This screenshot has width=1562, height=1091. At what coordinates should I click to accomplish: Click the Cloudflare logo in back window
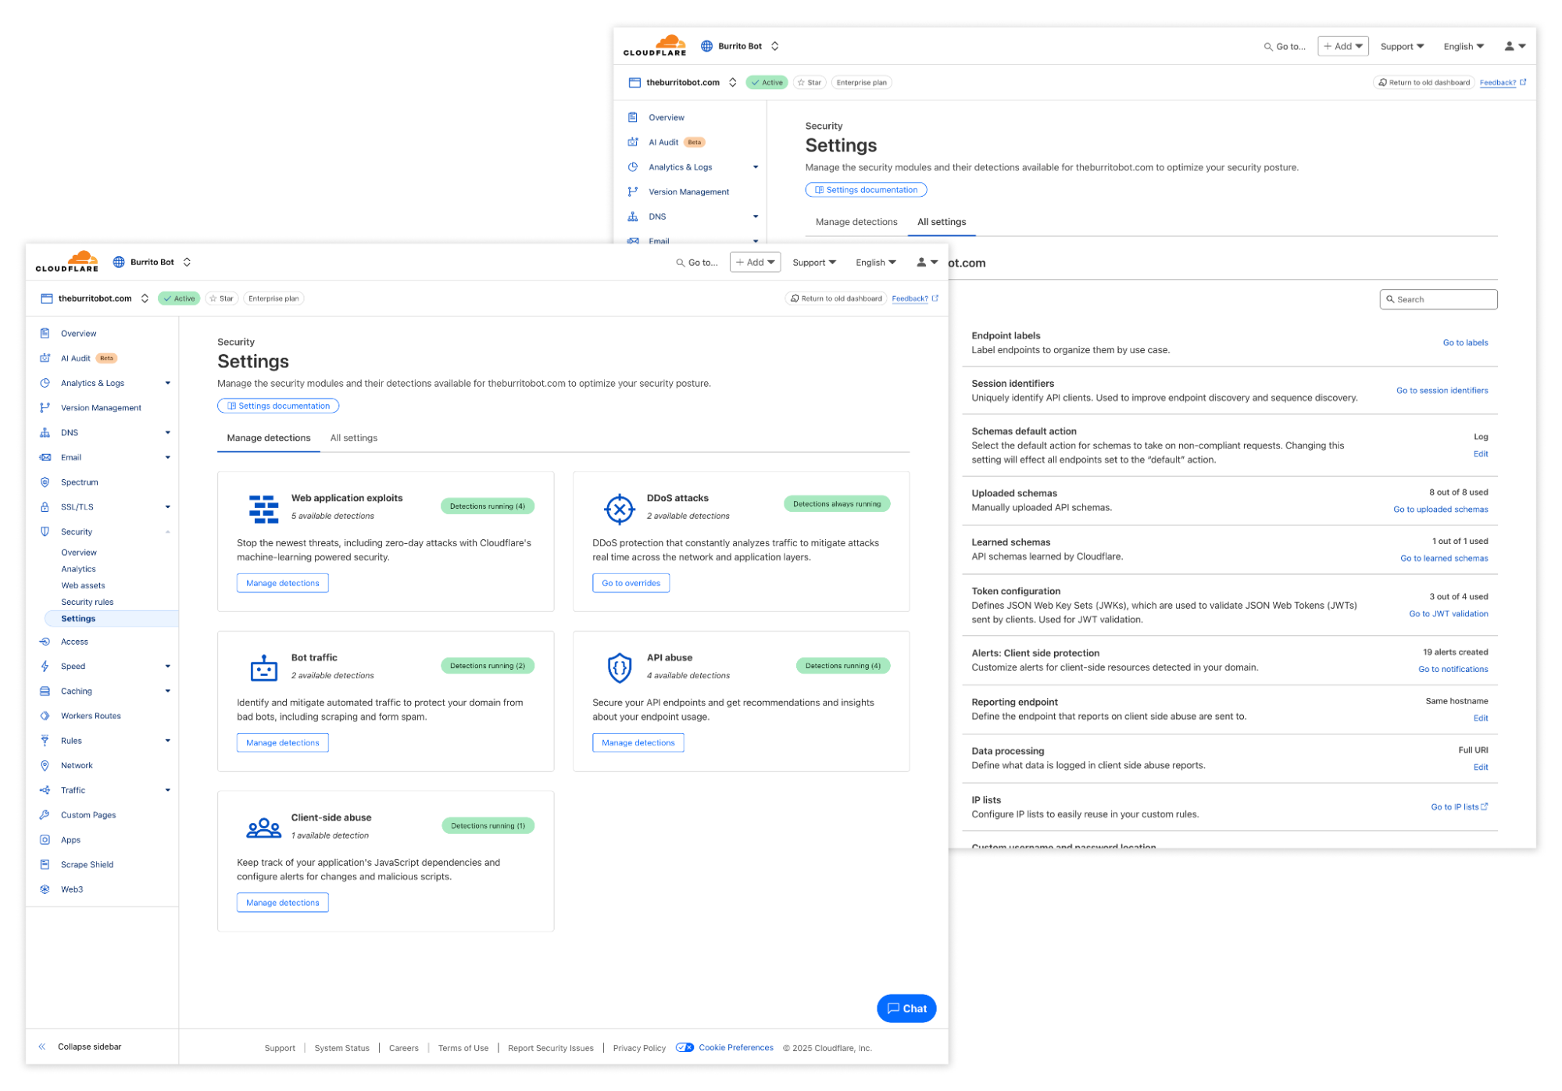coord(655,46)
